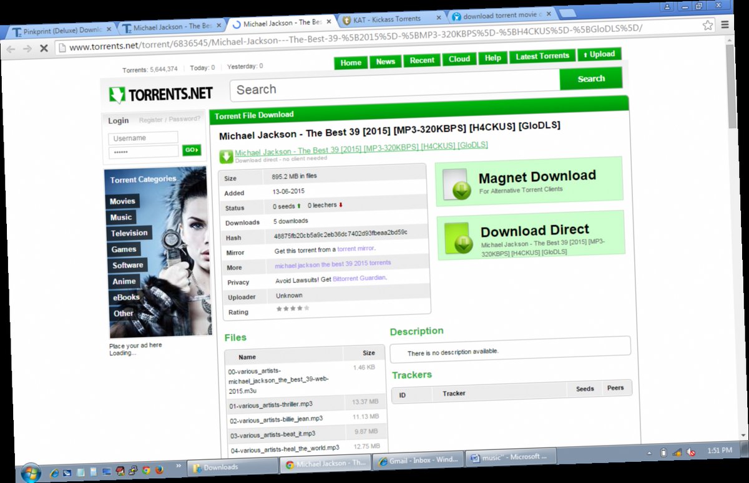Open the Bittorrent Guardian link
The image size is (749, 483).
pos(359,278)
